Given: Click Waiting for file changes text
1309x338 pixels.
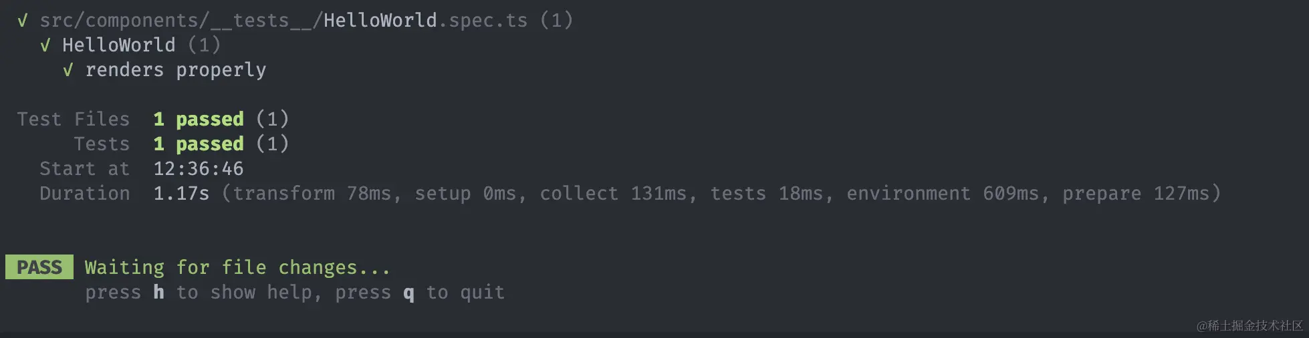Looking at the screenshot, I should (237, 267).
